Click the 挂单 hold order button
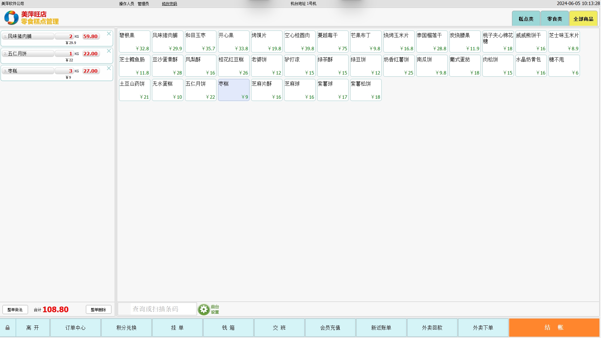This screenshot has height=338, width=601. [x=177, y=328]
